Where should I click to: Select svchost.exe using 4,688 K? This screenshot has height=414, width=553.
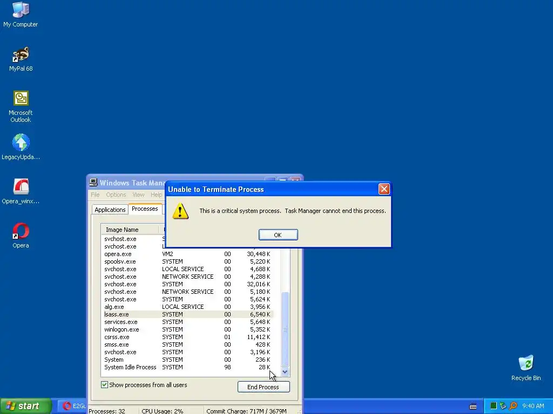pyautogui.click(x=188, y=269)
